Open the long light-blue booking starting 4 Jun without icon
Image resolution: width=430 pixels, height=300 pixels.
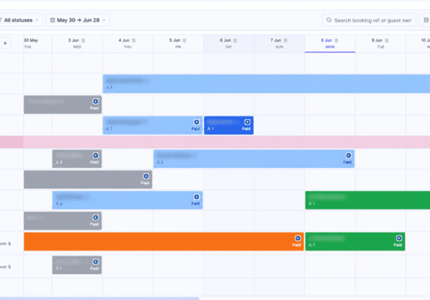(x=266, y=84)
